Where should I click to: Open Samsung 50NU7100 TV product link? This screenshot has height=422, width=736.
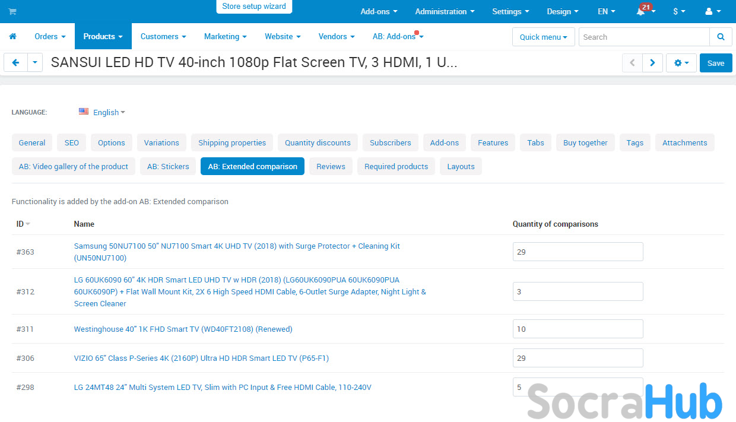click(x=237, y=252)
